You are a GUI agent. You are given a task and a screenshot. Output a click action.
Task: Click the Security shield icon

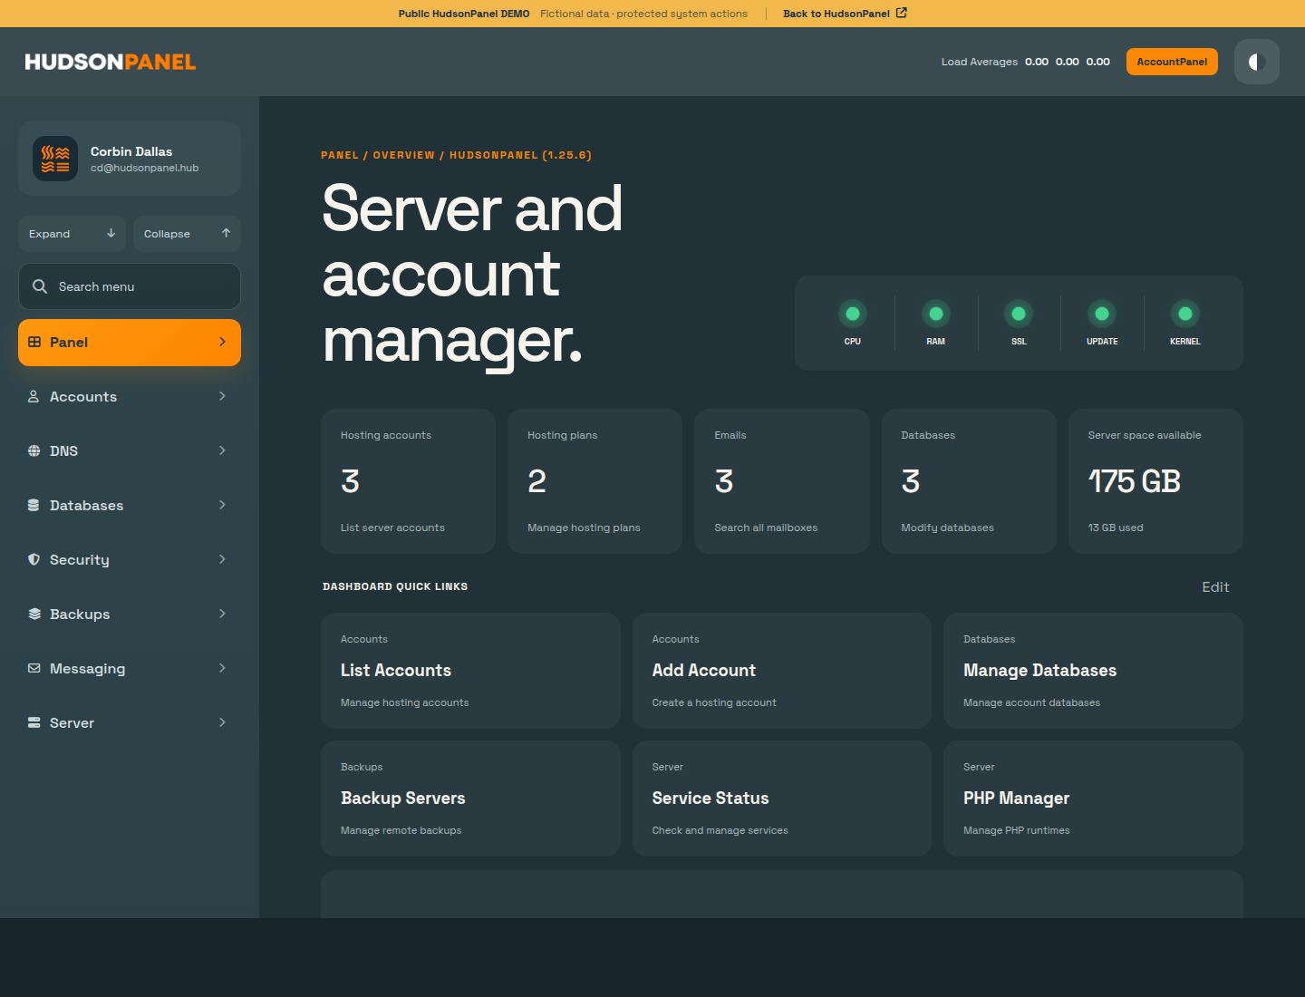point(34,559)
